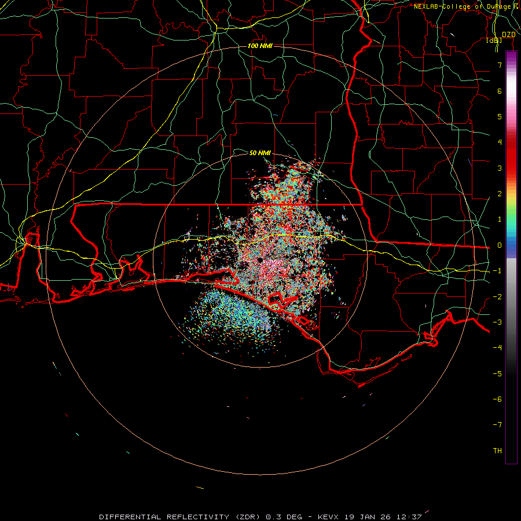
Task: Click the "4" value on the dB scale
Action: (500, 142)
